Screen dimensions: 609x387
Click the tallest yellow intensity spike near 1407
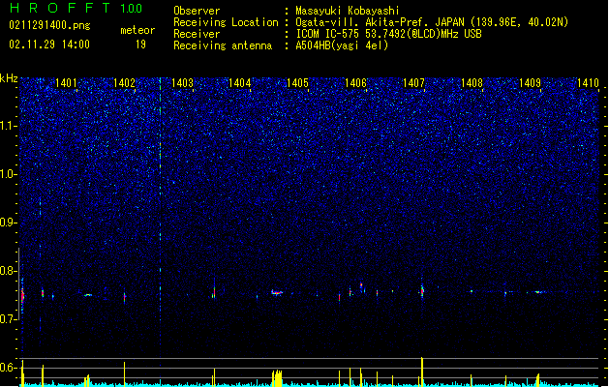(x=422, y=372)
